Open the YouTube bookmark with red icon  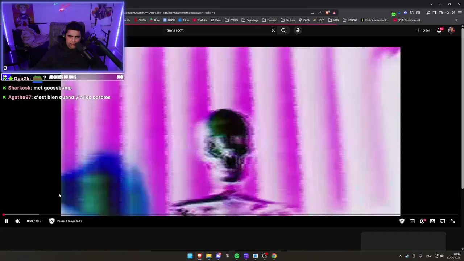coord(200,20)
